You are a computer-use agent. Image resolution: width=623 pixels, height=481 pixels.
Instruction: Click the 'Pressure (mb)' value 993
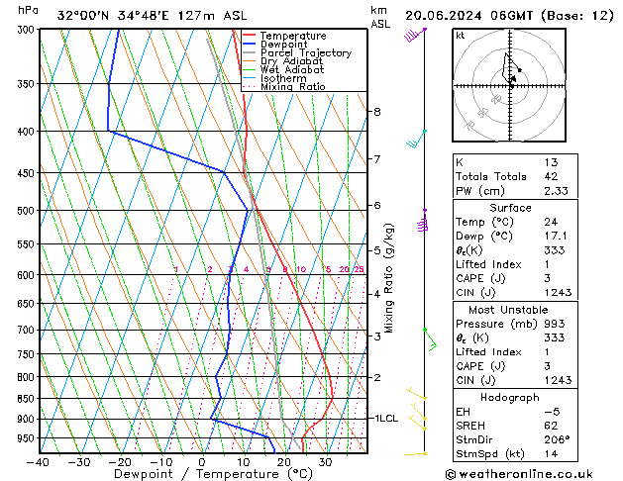tap(555, 324)
